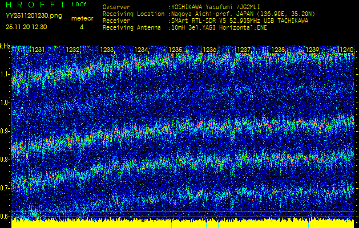
Task: Select the 1233 time marker
Action: (107, 50)
